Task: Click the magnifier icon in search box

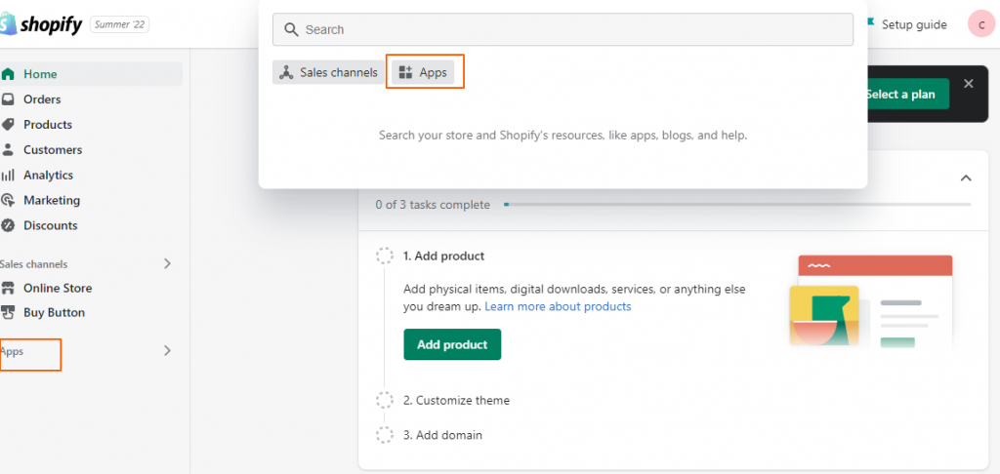Action: click(x=291, y=30)
